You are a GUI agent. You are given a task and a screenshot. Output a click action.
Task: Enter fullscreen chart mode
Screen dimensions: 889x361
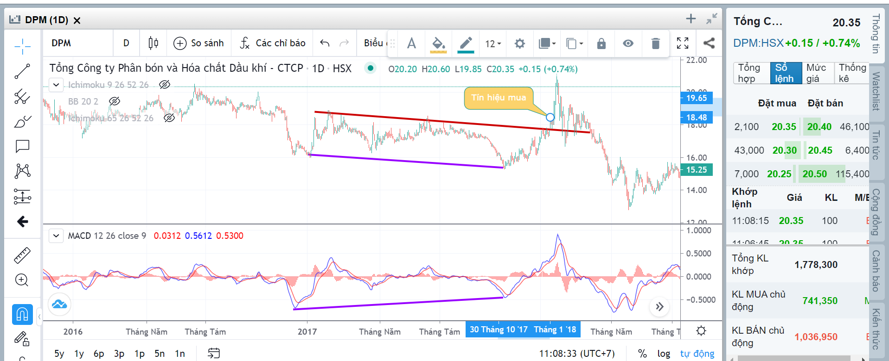pos(683,43)
